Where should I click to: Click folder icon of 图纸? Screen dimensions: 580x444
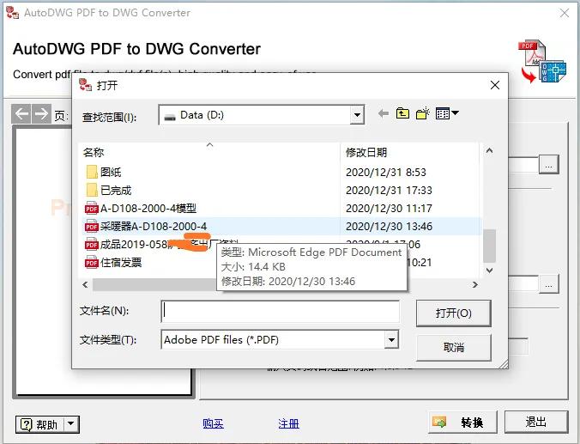tap(92, 172)
